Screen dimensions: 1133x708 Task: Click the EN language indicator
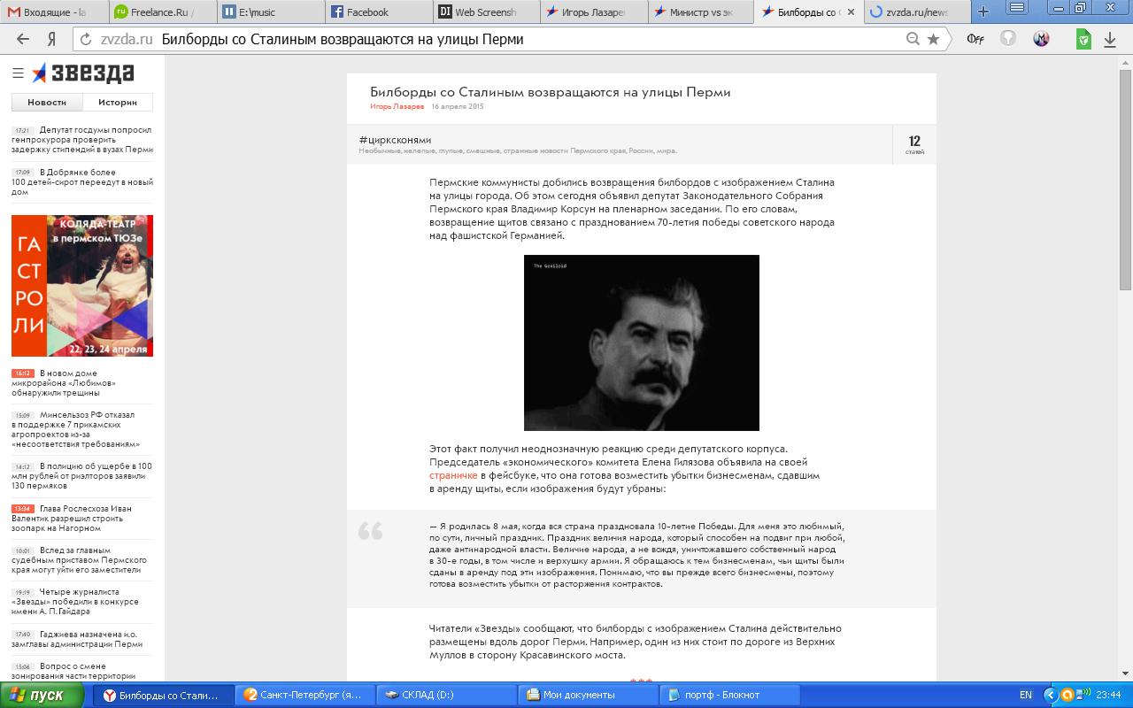[x=1026, y=695]
